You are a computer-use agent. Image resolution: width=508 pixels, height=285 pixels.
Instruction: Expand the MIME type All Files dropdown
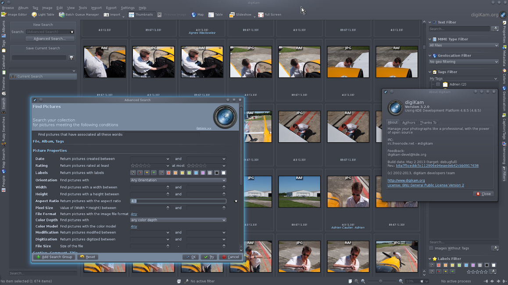click(x=464, y=45)
